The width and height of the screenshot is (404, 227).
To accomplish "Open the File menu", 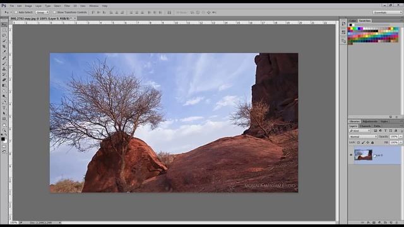I will point(12,6).
